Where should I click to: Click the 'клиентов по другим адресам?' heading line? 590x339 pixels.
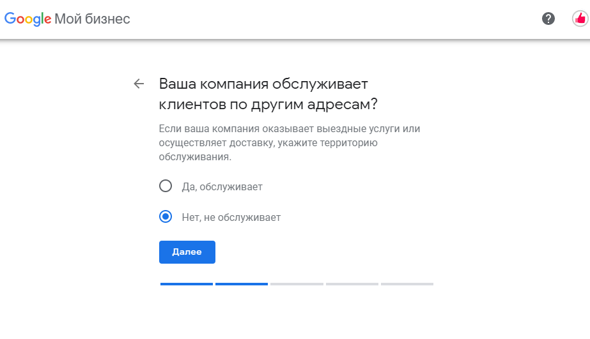pos(268,104)
